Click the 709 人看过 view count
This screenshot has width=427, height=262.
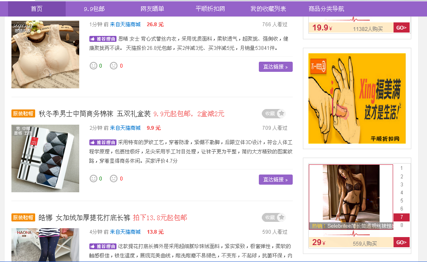pos(275,128)
